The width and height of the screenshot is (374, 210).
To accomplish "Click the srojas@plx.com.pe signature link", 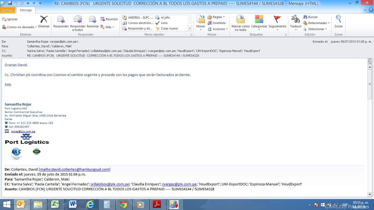I will 23,132.
